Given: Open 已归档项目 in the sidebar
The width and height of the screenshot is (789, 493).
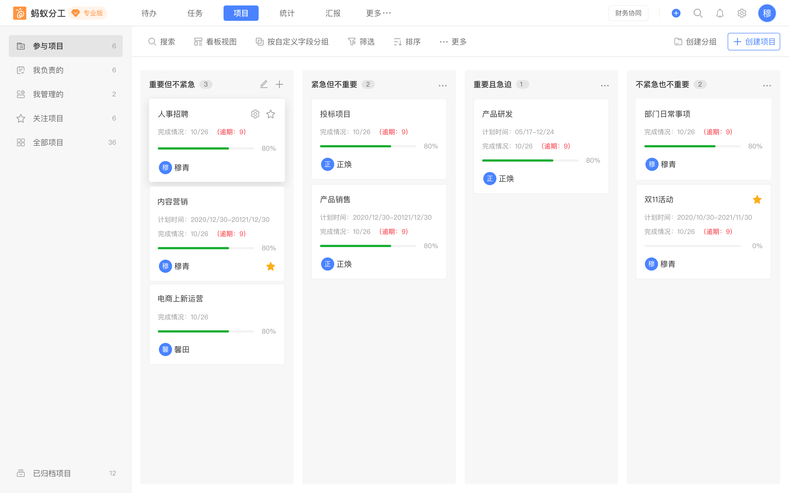Looking at the screenshot, I should (x=66, y=473).
